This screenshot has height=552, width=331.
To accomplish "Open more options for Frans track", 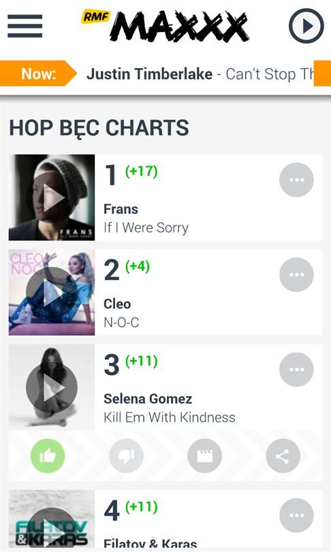I will click(296, 180).
